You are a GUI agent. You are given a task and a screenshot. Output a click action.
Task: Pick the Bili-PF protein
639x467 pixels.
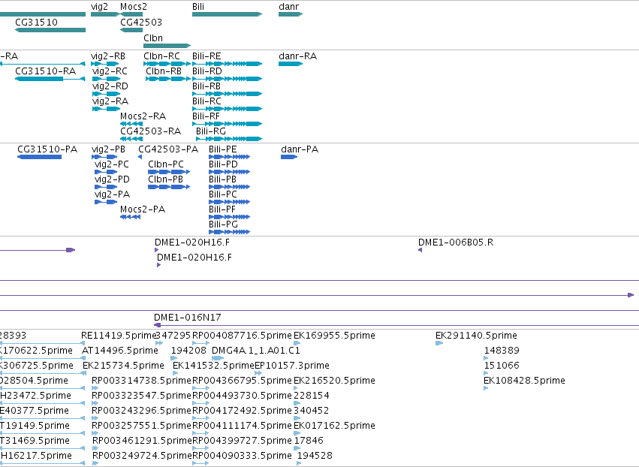(x=230, y=217)
